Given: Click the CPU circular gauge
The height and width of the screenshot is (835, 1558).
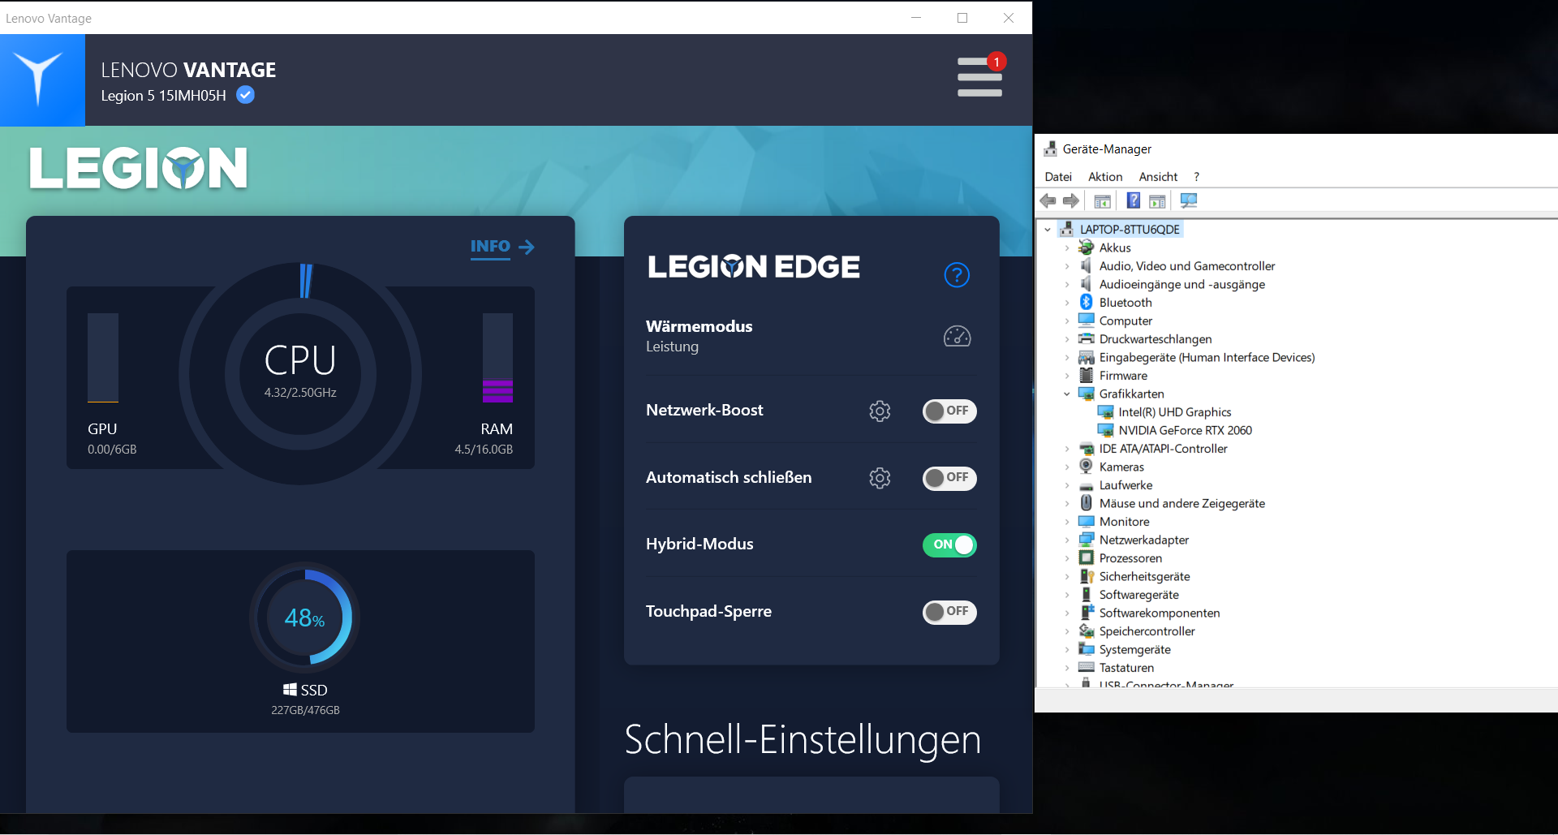Looking at the screenshot, I should click(300, 374).
